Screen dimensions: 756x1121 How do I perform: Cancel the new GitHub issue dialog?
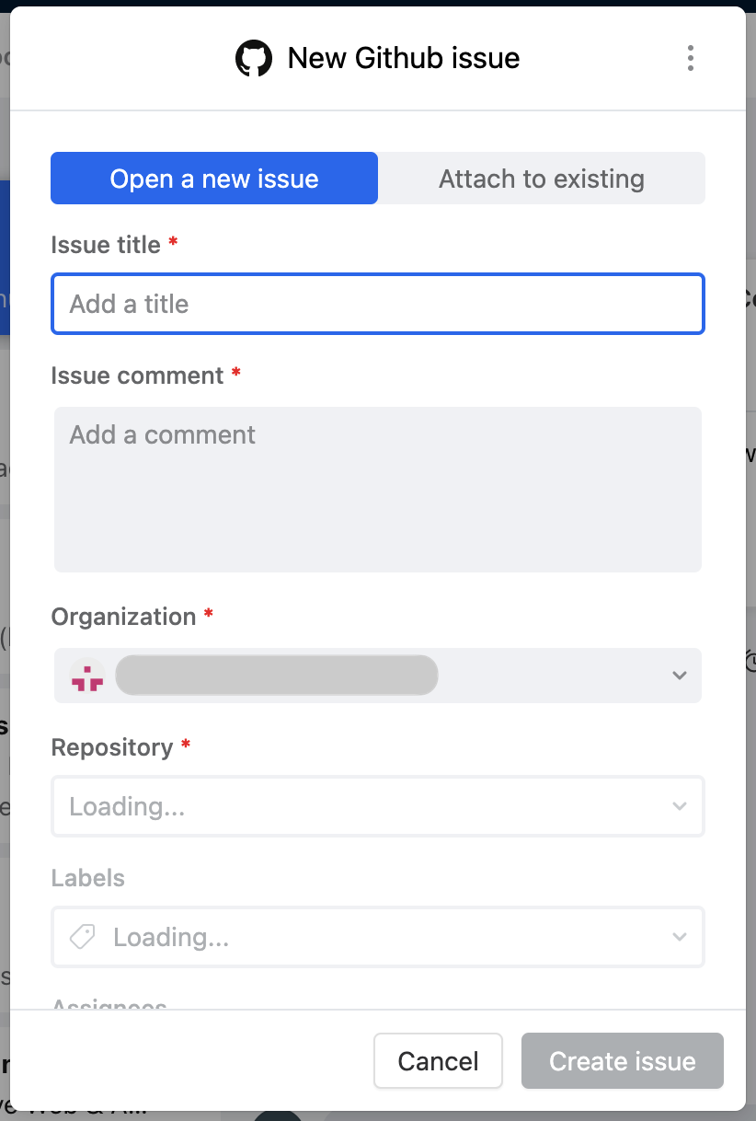tap(438, 1061)
